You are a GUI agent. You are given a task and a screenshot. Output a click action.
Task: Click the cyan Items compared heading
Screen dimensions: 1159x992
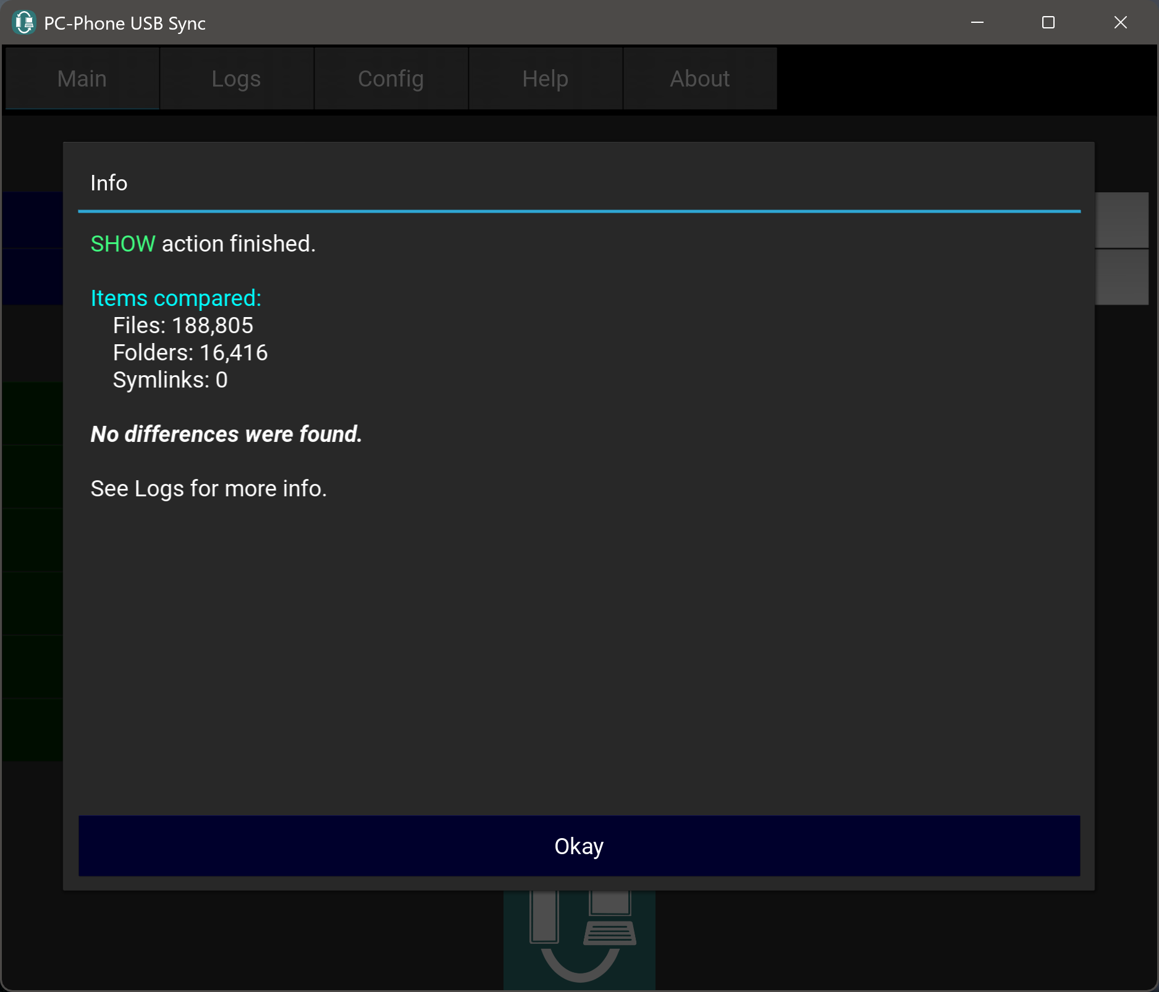click(x=175, y=299)
